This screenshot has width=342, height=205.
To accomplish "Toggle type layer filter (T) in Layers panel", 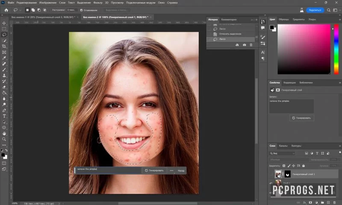I will (317, 153).
